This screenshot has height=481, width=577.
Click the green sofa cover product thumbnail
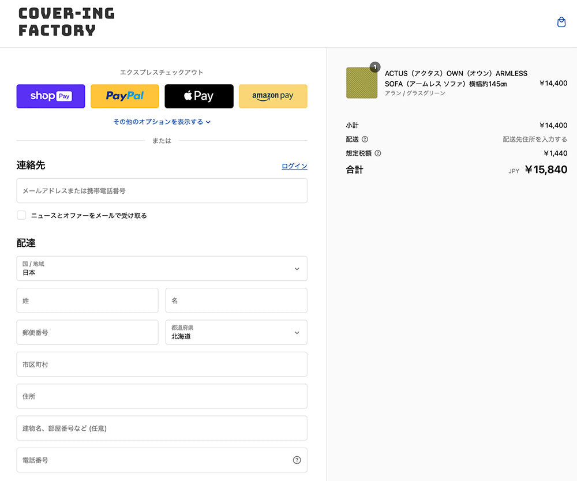(x=362, y=83)
